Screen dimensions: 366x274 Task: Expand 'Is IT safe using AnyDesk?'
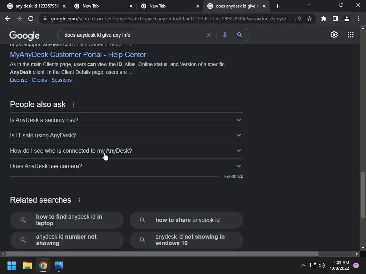(127, 135)
